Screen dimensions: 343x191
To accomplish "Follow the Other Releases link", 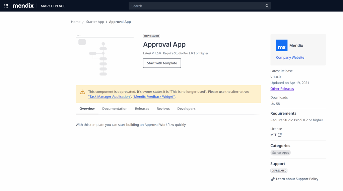I will [282, 89].
